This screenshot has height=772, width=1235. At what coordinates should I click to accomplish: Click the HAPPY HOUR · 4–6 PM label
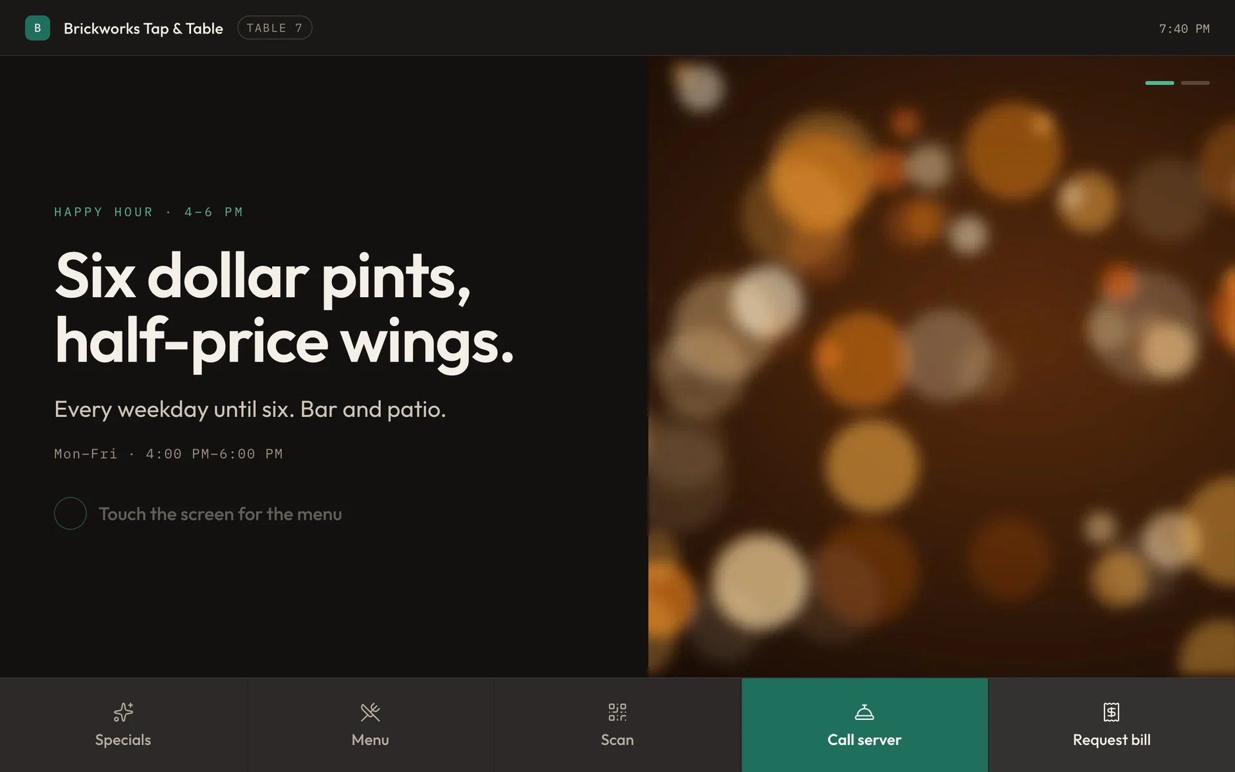coord(149,212)
